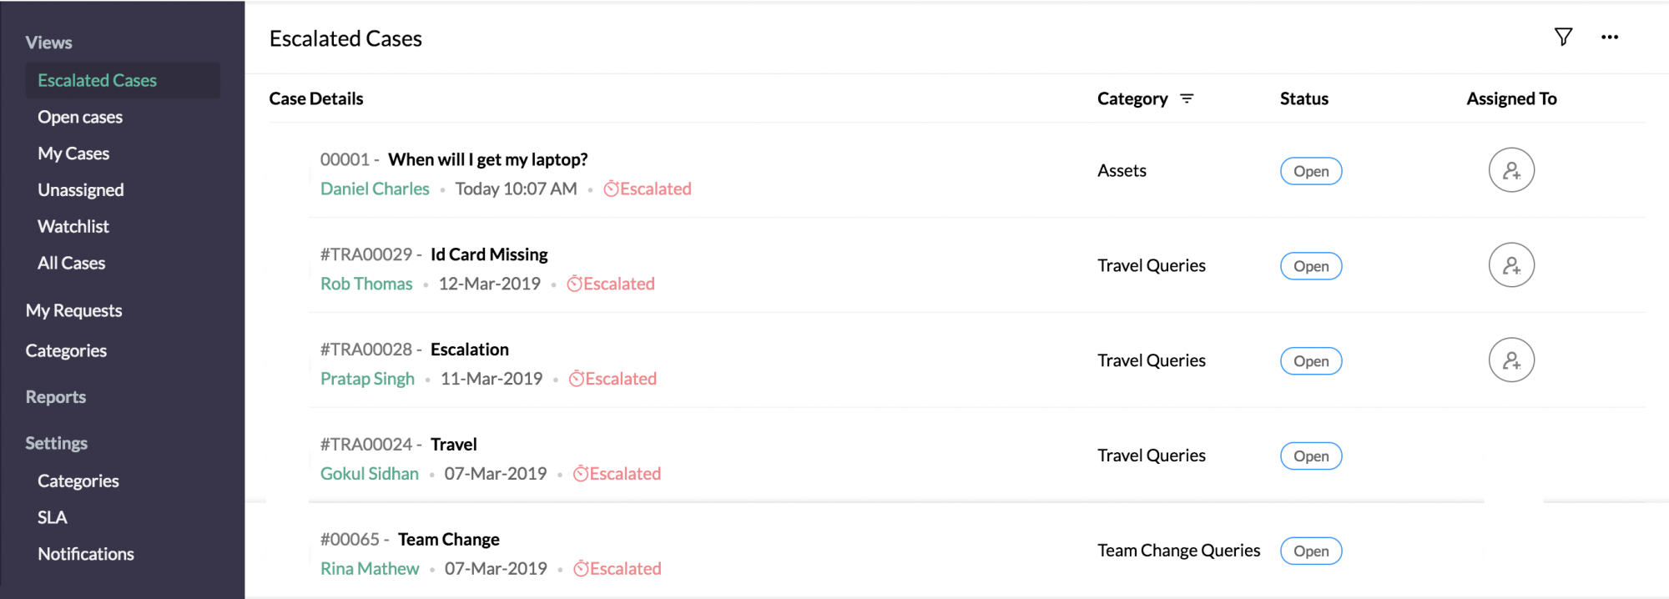Select the Unassigned view

81,190
